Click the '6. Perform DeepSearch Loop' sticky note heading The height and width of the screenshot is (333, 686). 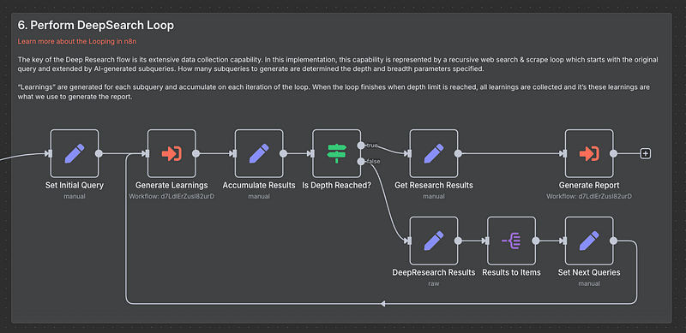pyautogui.click(x=96, y=26)
